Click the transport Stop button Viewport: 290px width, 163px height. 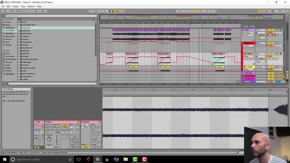click(x=110, y=11)
